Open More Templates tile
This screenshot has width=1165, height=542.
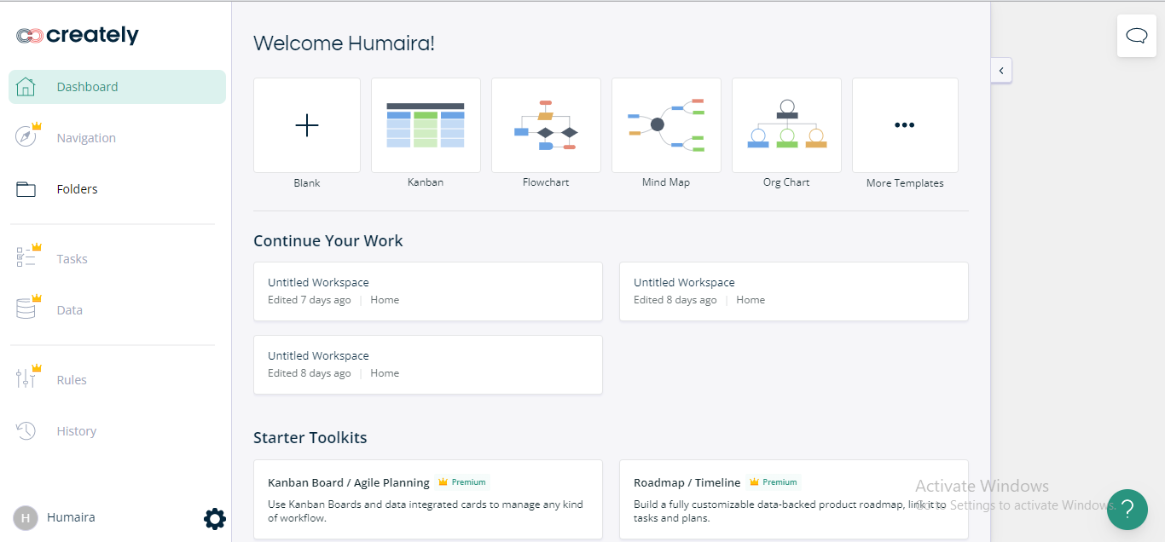point(905,125)
